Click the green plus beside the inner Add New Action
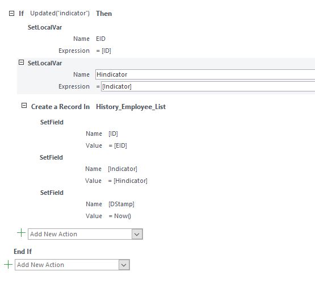 coord(22,233)
